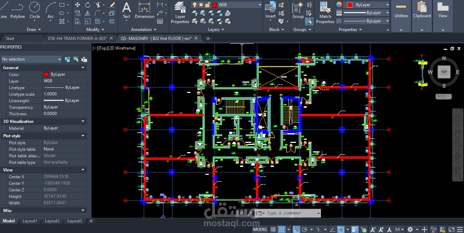Select the Mirror tool
This screenshot has width=464, height=233.
tap(88, 13)
